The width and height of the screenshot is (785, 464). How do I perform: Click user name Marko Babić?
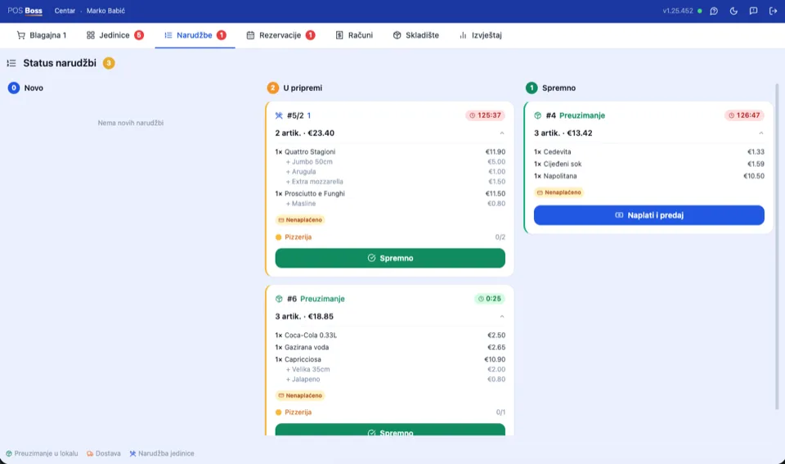tap(105, 11)
